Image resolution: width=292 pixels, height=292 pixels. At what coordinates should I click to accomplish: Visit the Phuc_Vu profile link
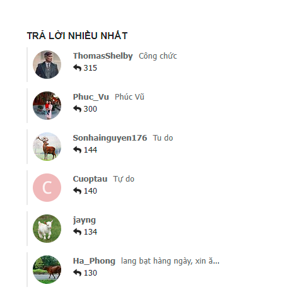coord(91,97)
